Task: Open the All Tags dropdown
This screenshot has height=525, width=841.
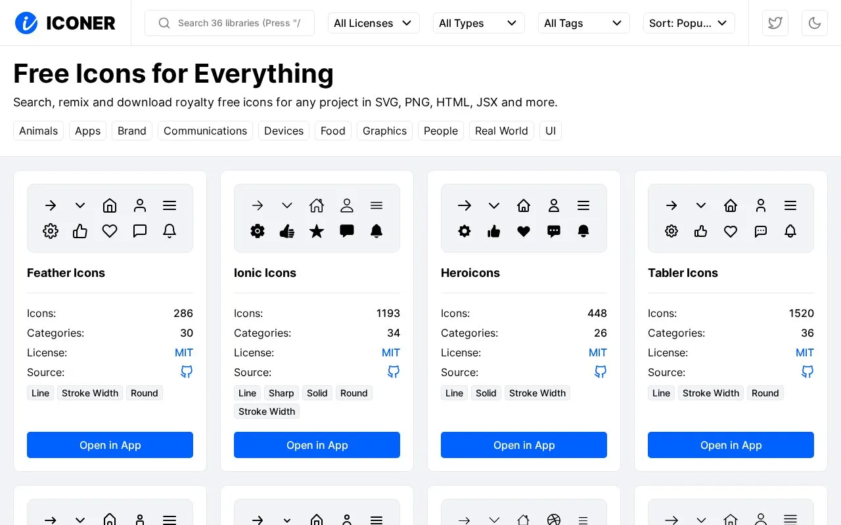Action: point(584,23)
